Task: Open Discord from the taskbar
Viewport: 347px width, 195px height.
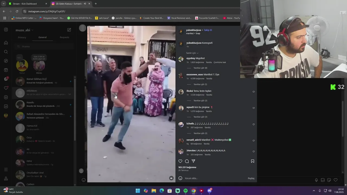Action: coord(209,191)
